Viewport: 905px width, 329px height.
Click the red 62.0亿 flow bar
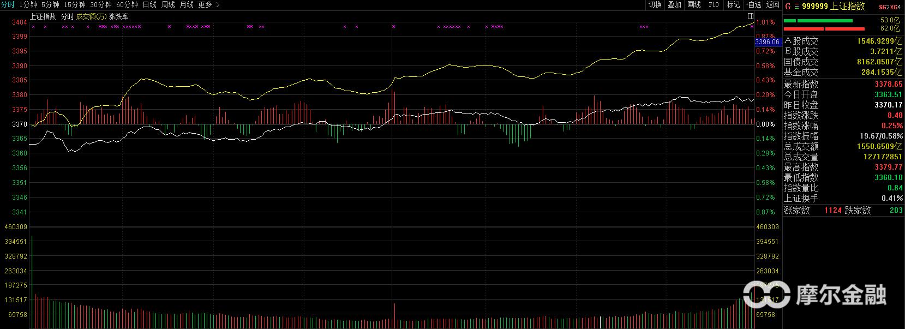824,28
